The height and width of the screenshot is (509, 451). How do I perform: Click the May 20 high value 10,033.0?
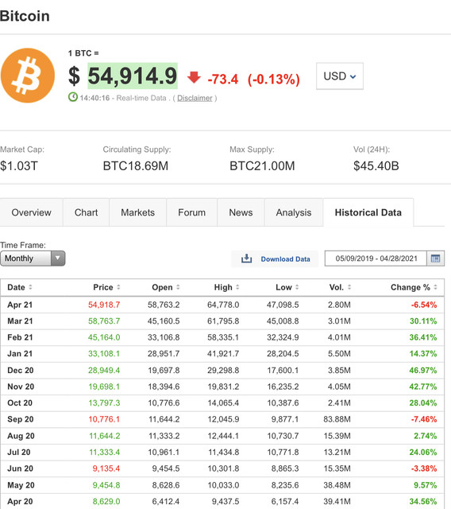(223, 485)
